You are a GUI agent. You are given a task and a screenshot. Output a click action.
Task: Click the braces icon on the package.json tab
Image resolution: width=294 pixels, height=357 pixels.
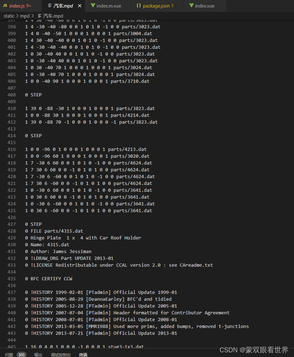[x=139, y=6]
